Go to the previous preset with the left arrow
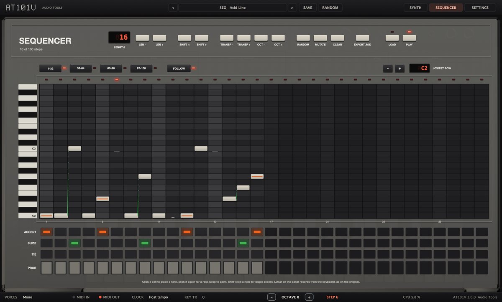The width and height of the screenshot is (502, 302). tap(173, 8)
